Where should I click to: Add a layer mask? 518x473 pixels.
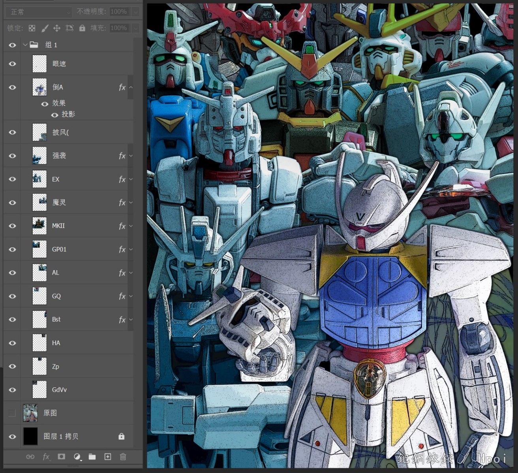[x=61, y=457]
